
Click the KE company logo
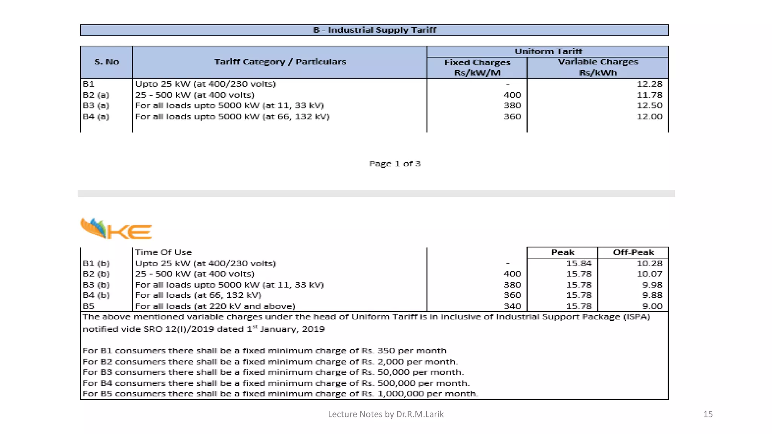116,229
